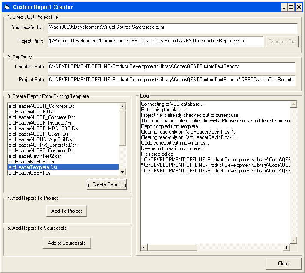Maximize the Custom Report Creator window

[291, 7]
